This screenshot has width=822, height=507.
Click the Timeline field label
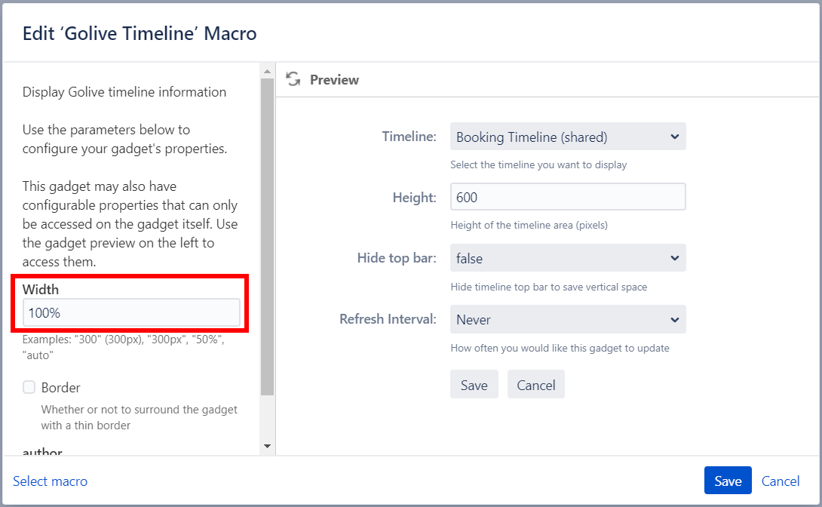pyautogui.click(x=409, y=137)
